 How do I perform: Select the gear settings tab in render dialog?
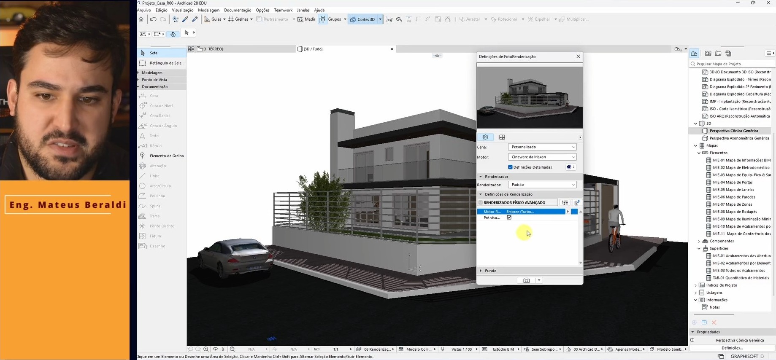pyautogui.click(x=485, y=137)
